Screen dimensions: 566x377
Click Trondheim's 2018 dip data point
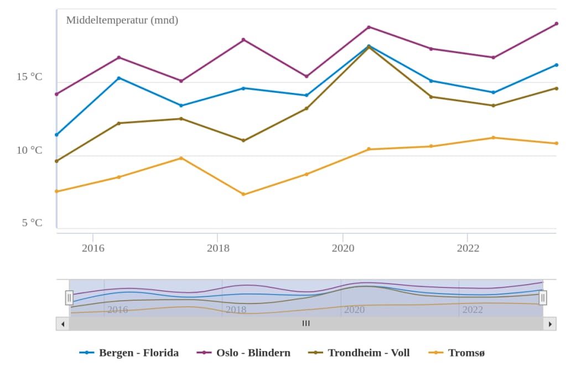243,140
